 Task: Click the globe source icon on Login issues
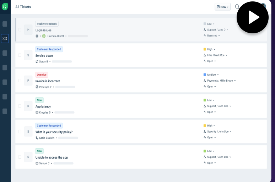pos(37,36)
